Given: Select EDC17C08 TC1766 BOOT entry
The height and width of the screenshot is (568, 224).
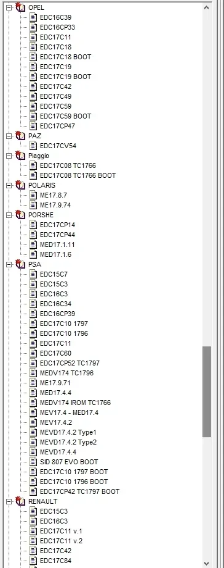Looking at the screenshot, I should (x=78, y=175).
